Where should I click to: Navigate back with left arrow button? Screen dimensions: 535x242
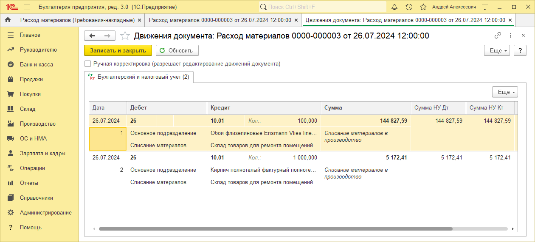(x=92, y=36)
